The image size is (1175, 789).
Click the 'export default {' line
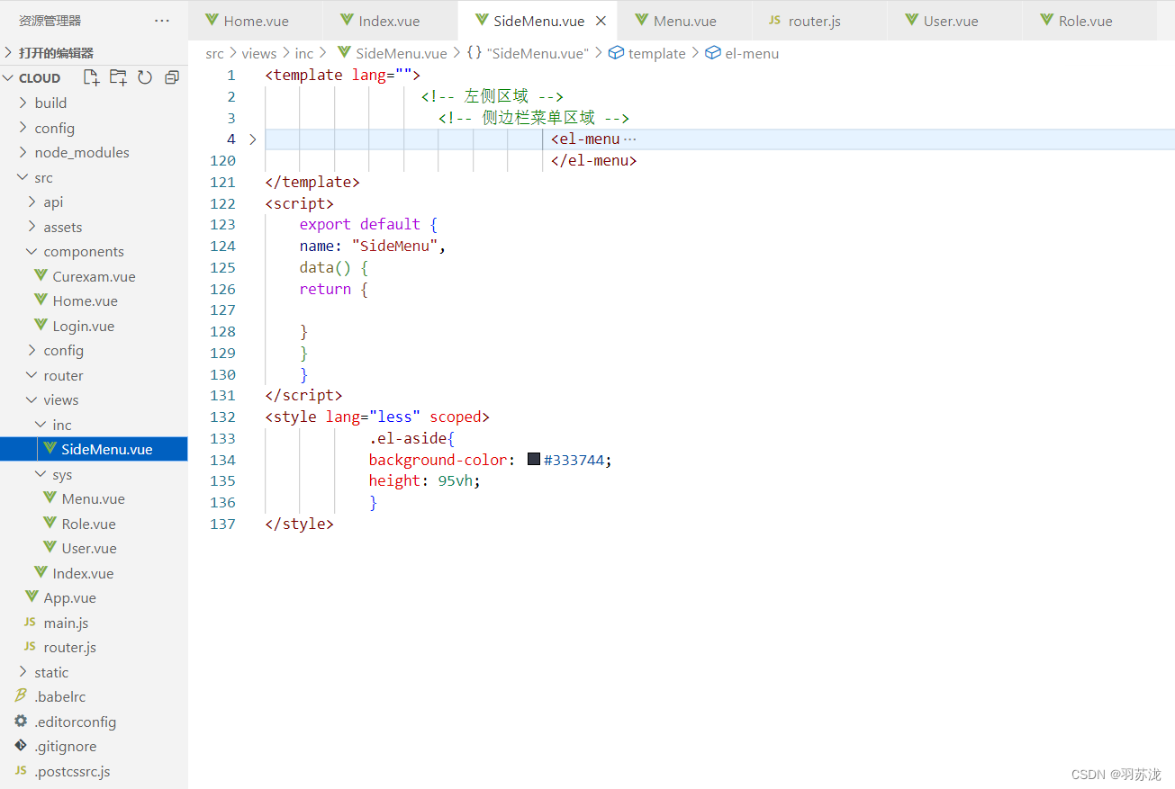(x=368, y=224)
